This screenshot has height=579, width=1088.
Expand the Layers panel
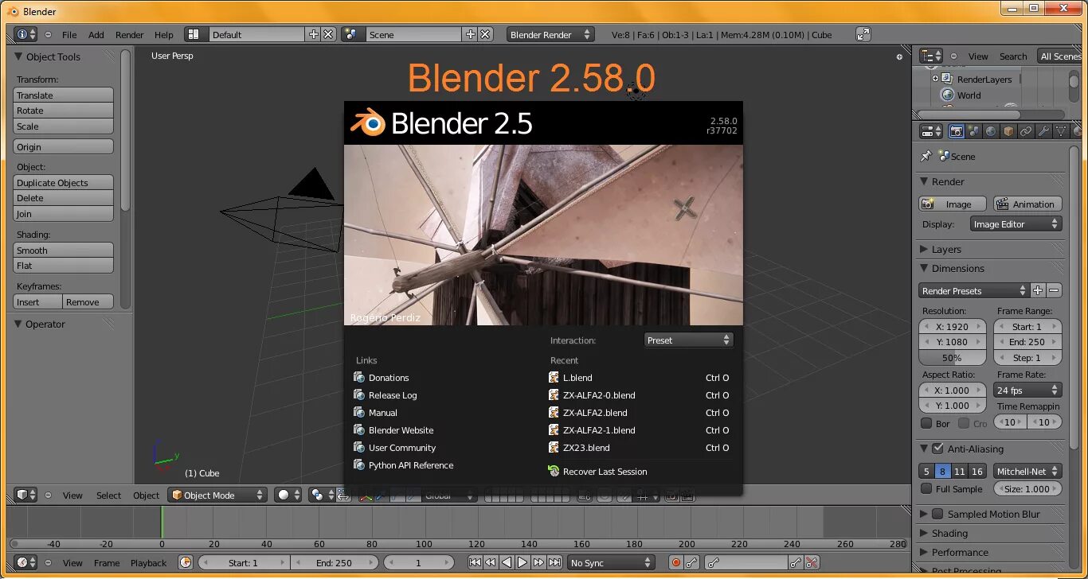pyautogui.click(x=925, y=249)
